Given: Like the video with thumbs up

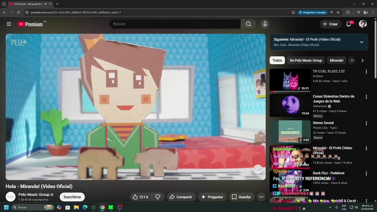Looking at the screenshot, I should click(x=140, y=197).
